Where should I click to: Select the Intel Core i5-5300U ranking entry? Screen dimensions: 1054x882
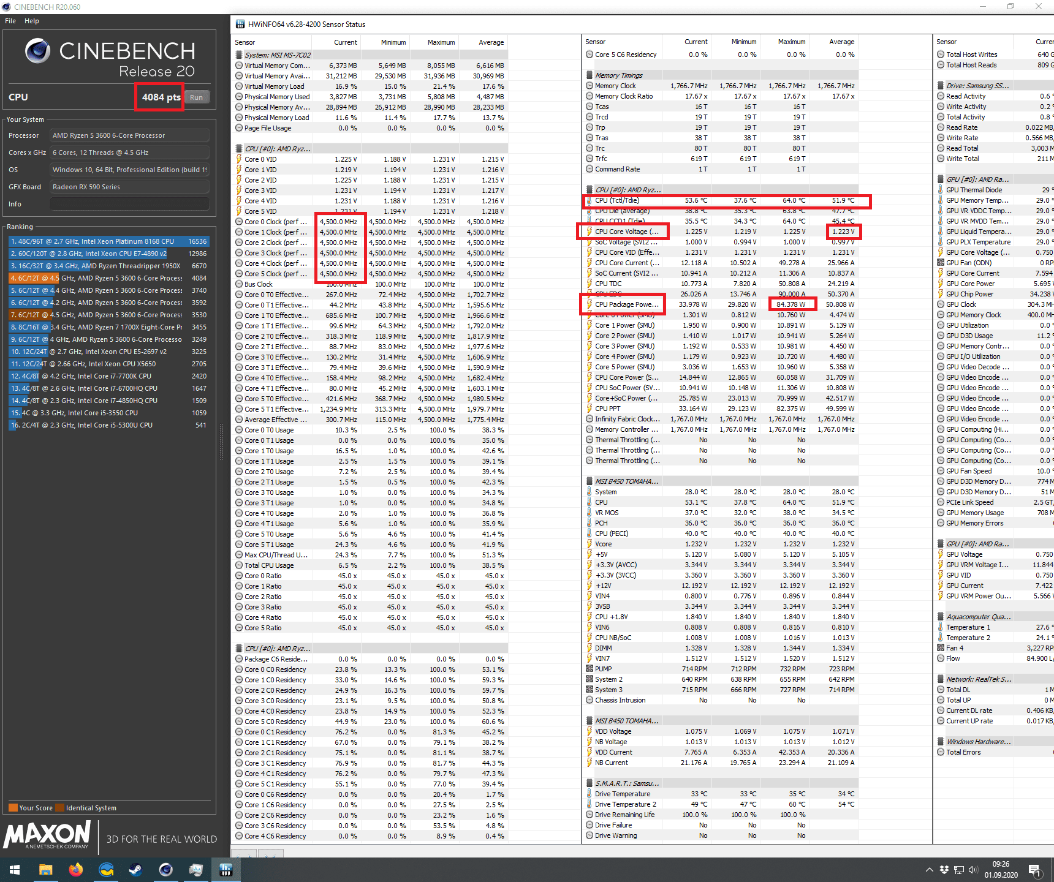(x=108, y=425)
